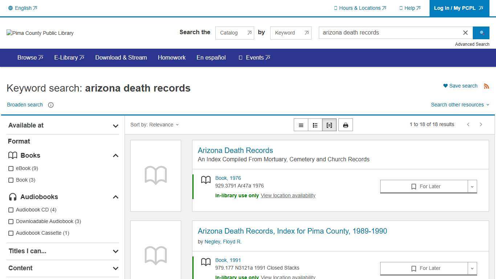Screen dimensions: 496x279
Task: Click the Advanced Search link
Action: point(472,44)
